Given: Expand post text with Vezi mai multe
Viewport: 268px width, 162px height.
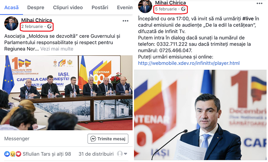Looking at the screenshot, I should [57, 49].
